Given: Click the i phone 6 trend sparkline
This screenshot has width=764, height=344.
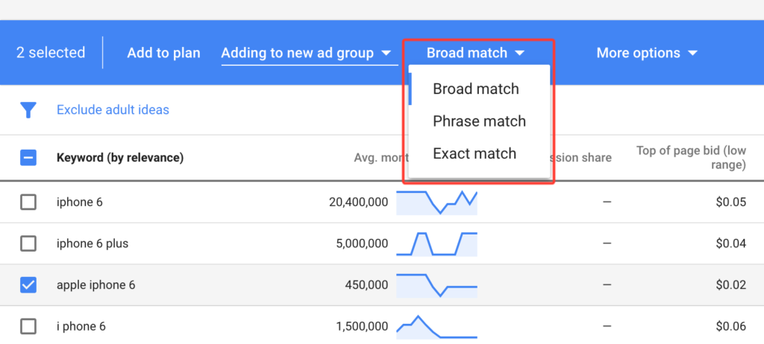Looking at the screenshot, I should pyautogui.click(x=436, y=326).
